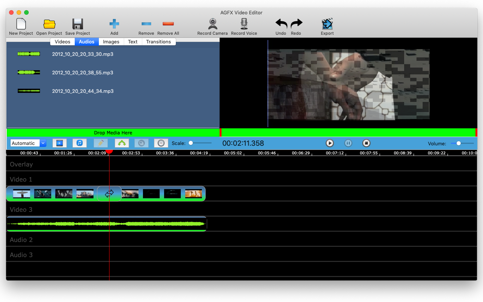Click ruler at 00:00:43 timestamp

point(29,153)
